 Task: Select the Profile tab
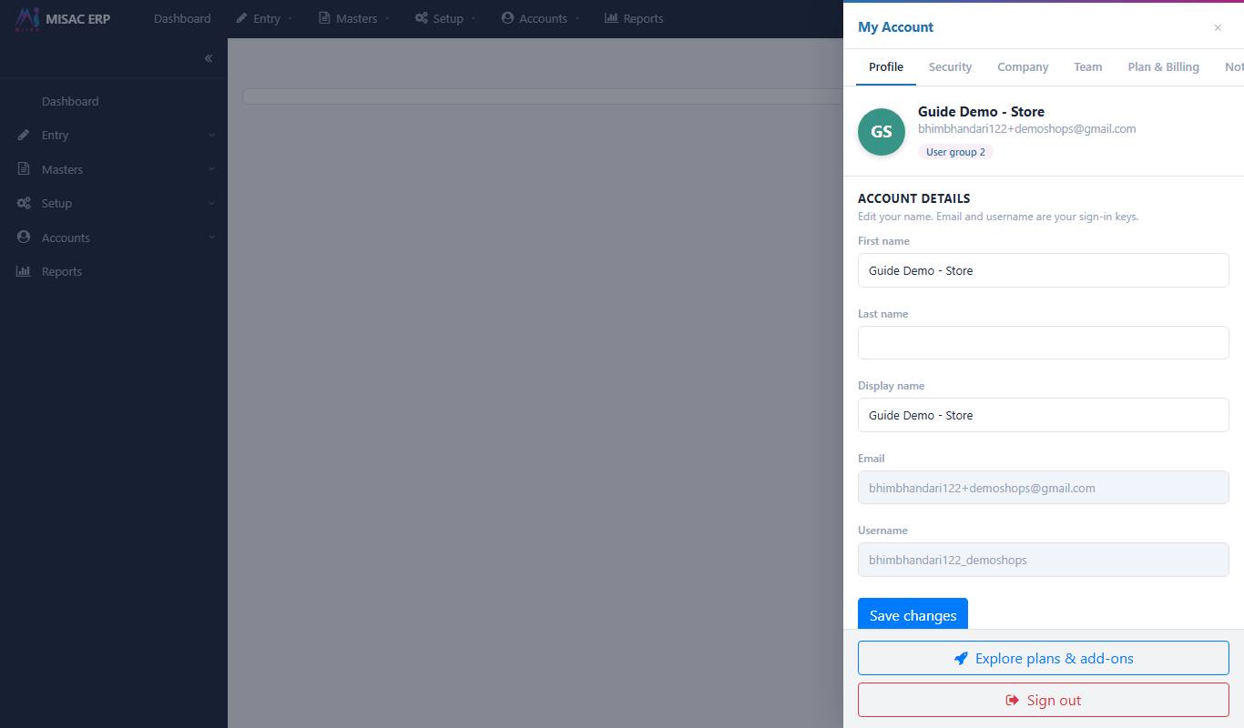pos(886,66)
